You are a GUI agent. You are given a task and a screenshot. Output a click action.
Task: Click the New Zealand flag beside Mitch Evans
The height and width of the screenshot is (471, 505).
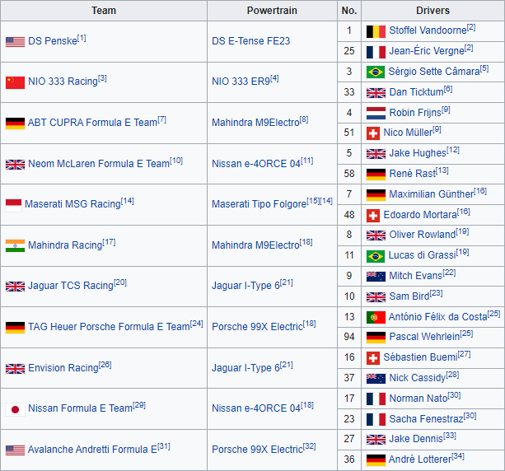coord(376,277)
